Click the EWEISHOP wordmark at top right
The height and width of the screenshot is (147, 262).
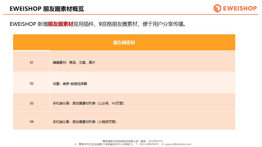pyautogui.click(x=240, y=8)
